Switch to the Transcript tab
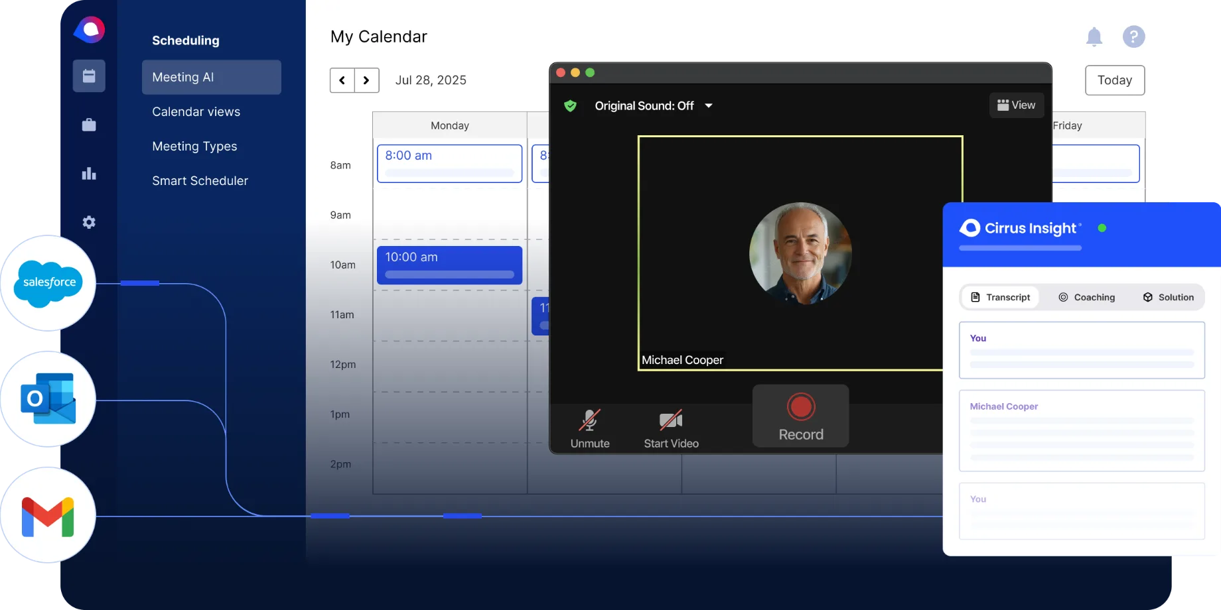This screenshot has height=610, width=1221. (x=1001, y=297)
